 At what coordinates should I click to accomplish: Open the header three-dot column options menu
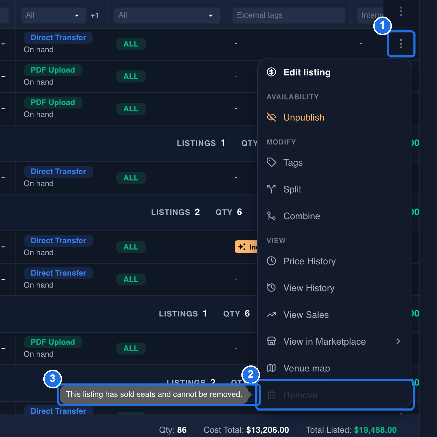pos(401,12)
